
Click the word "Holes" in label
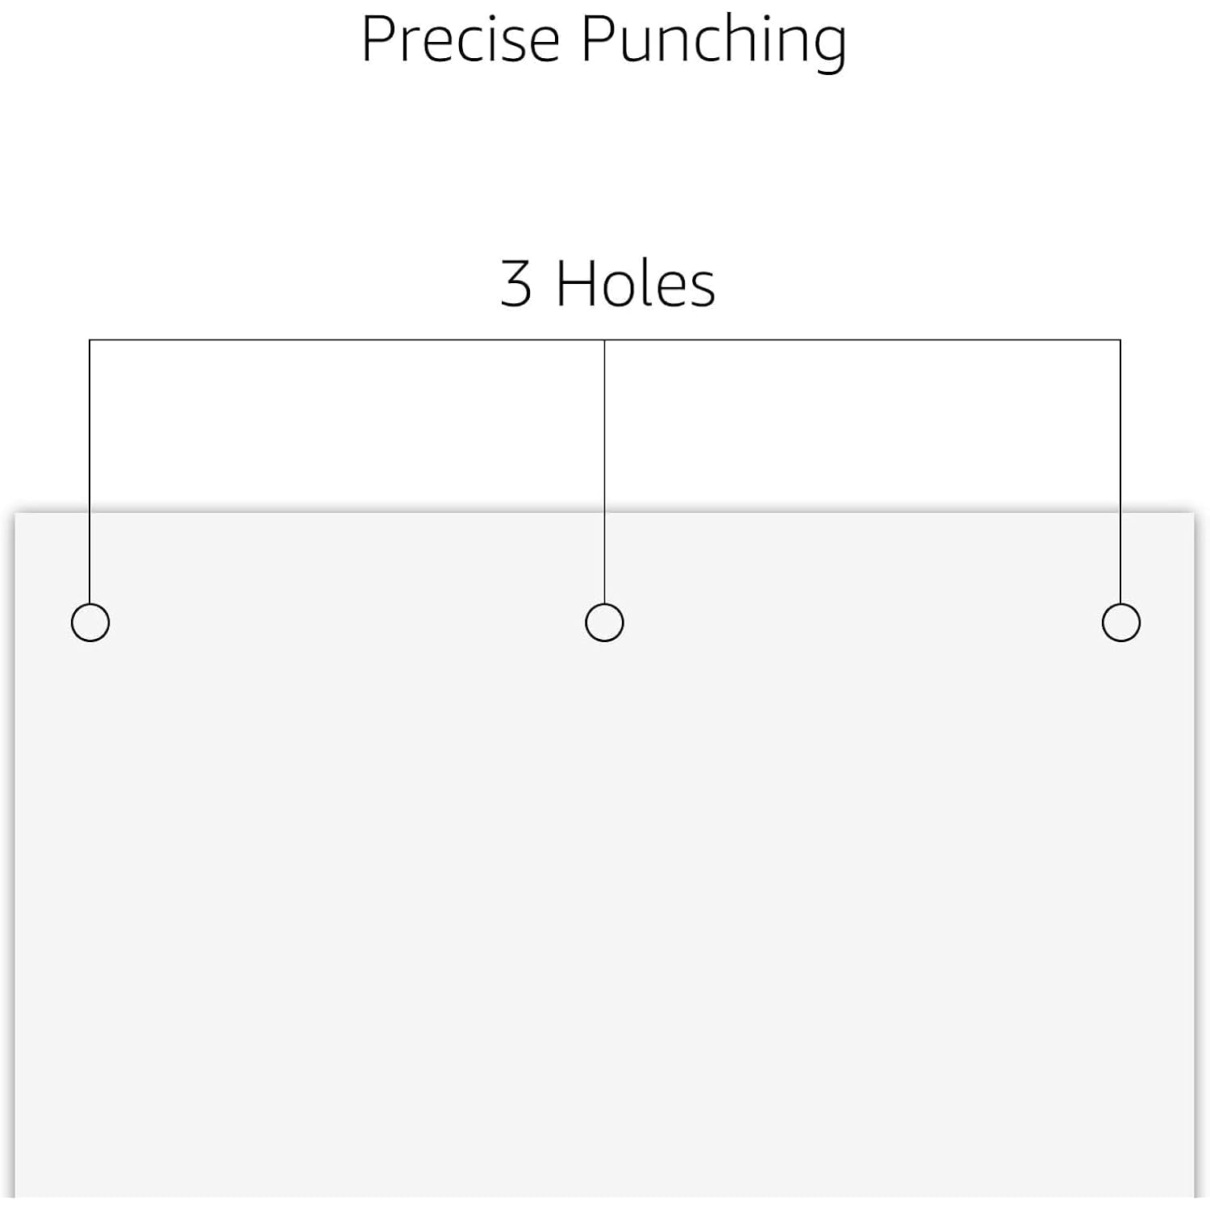point(636,283)
